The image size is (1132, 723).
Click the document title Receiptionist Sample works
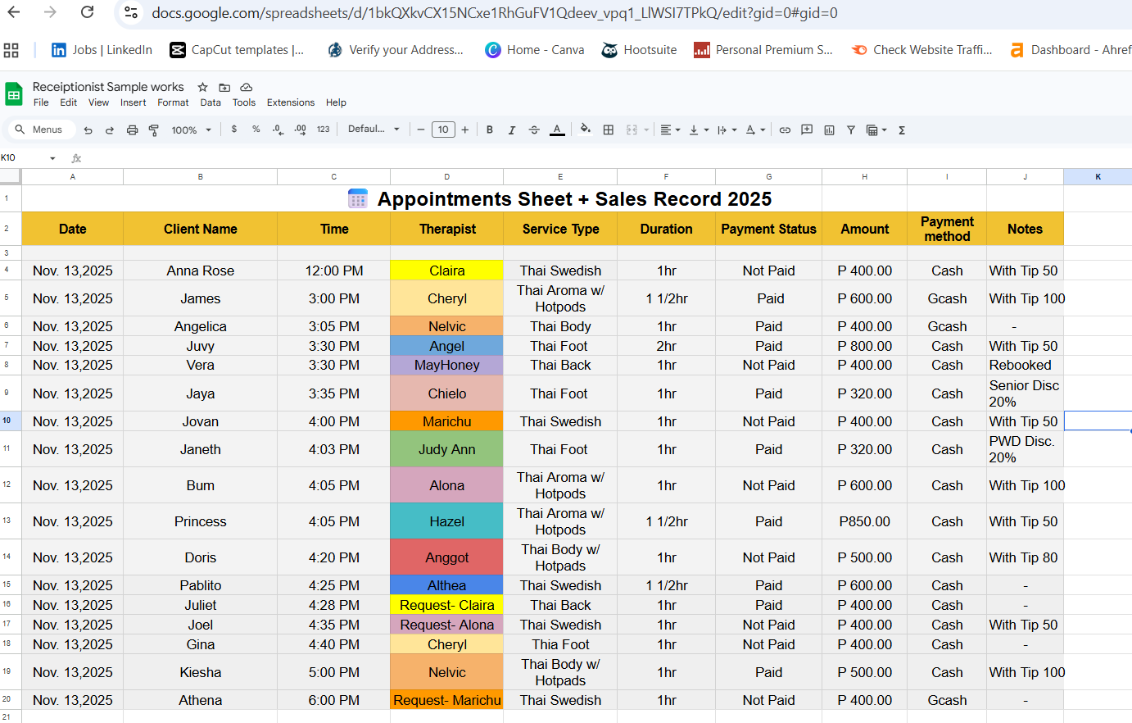pos(108,87)
